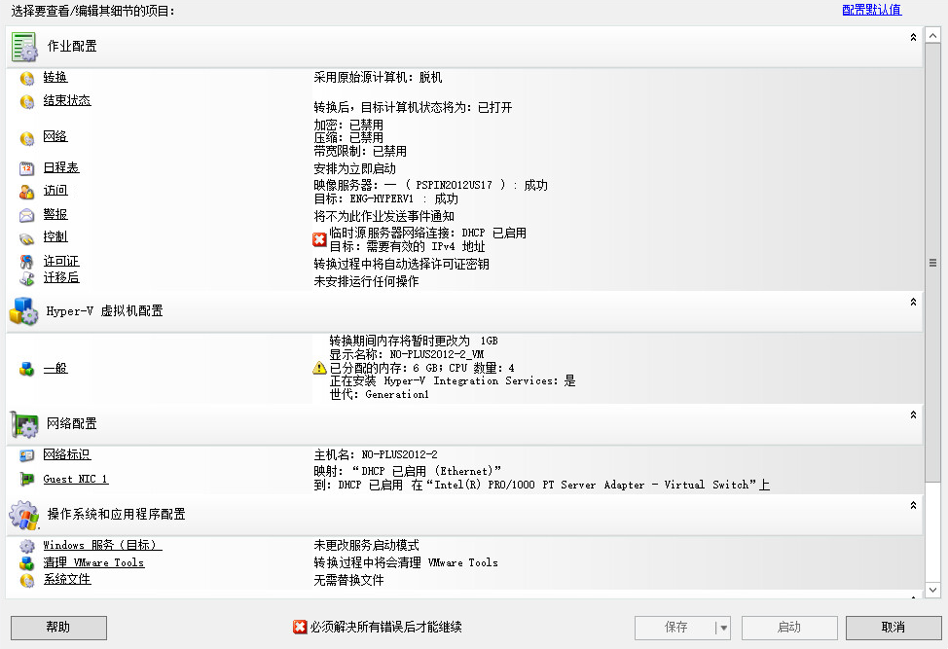The image size is (948, 649).
Task: Click the text 安排为立即启动
Action: tap(354, 168)
